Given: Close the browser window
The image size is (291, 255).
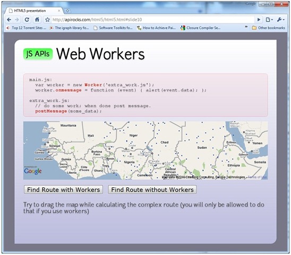Looking at the screenshot, I should [x=282, y=4].
